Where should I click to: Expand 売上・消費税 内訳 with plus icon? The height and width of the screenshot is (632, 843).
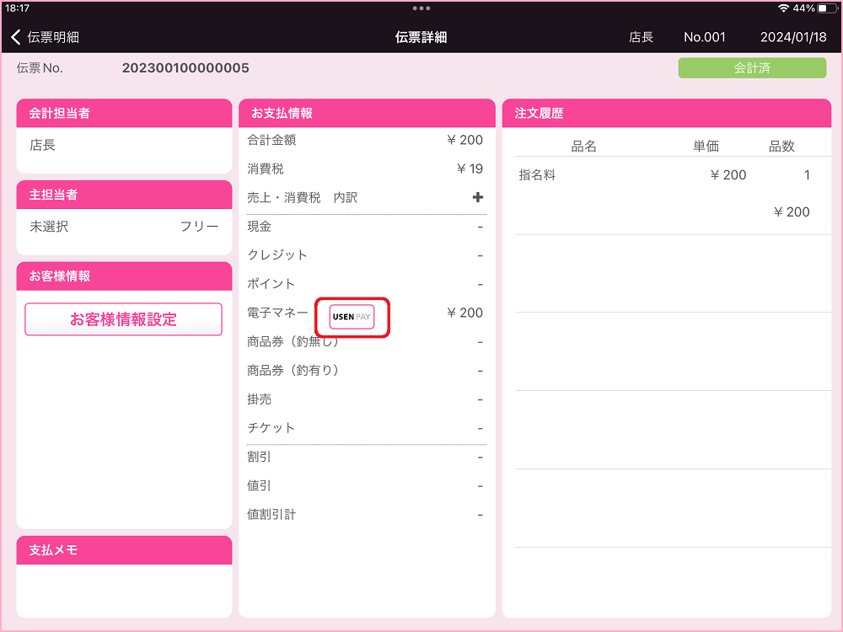coord(477,197)
